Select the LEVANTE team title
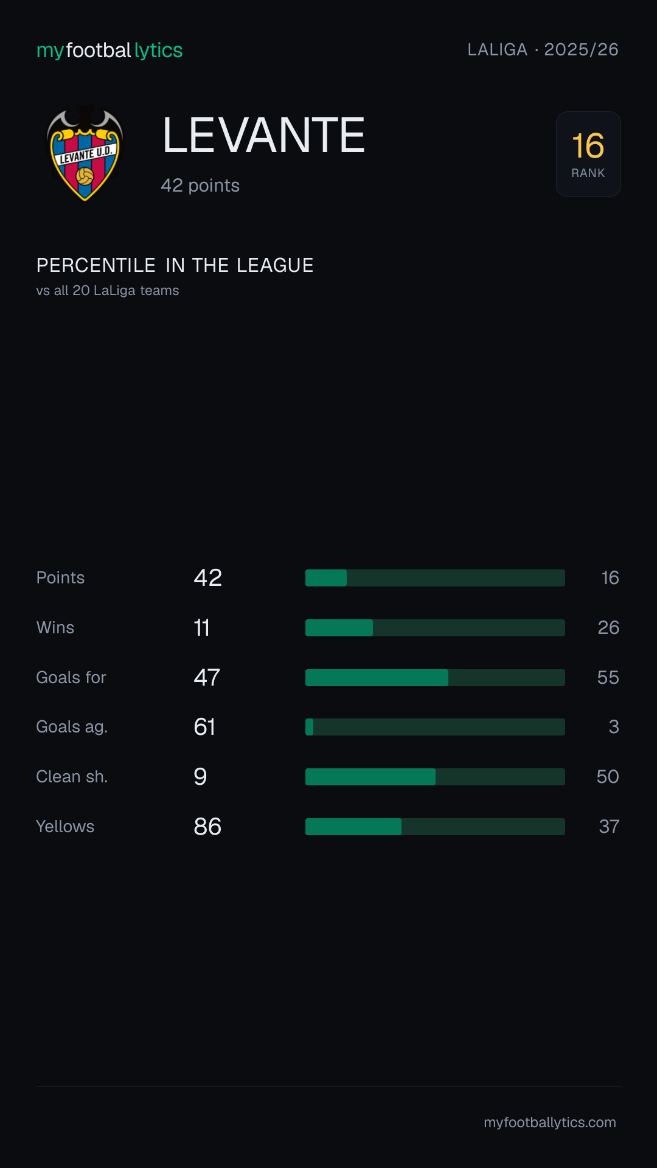The width and height of the screenshot is (657, 1168). pyautogui.click(x=263, y=135)
